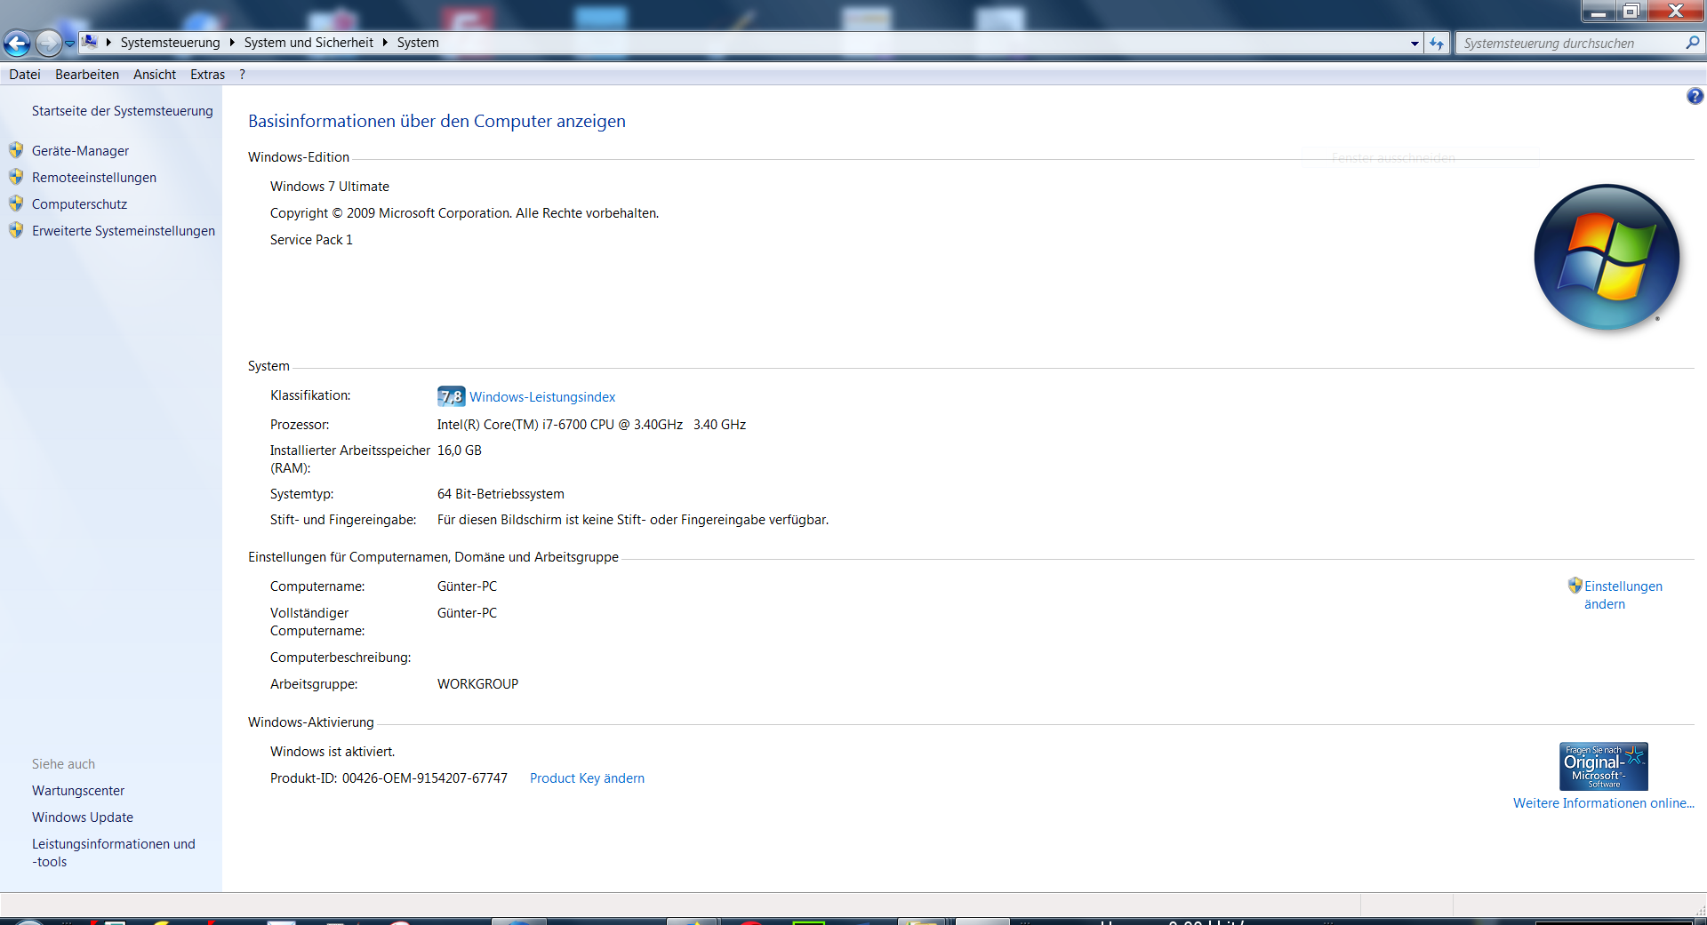This screenshot has height=925, width=1707.
Task: Close the System window
Action: [1676, 11]
